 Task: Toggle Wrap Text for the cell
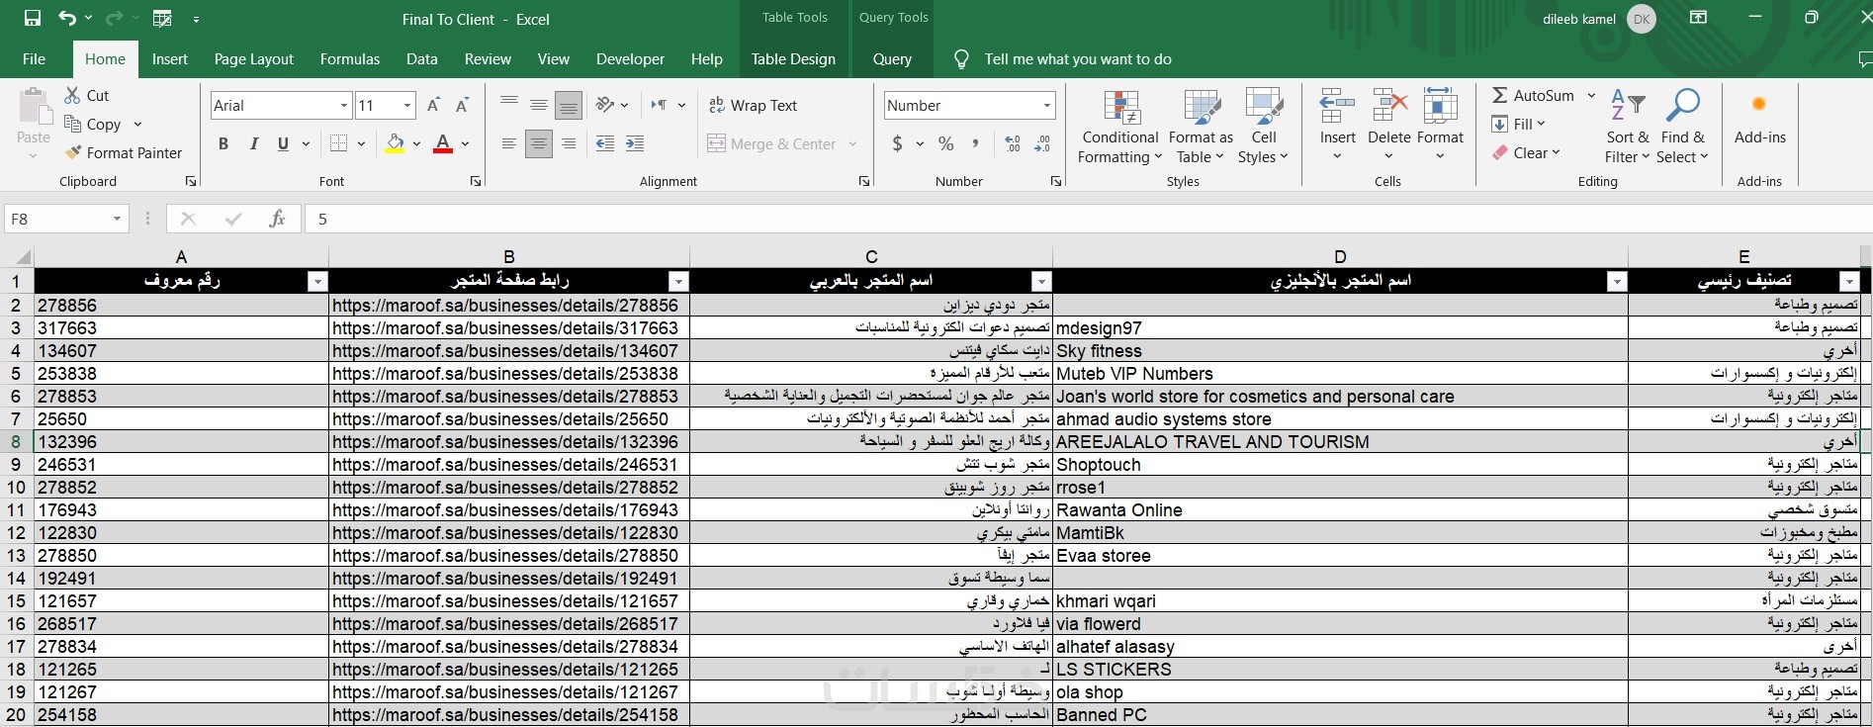point(753,105)
